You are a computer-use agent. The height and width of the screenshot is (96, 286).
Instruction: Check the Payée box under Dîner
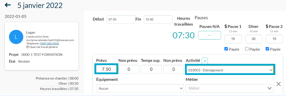click(247, 49)
